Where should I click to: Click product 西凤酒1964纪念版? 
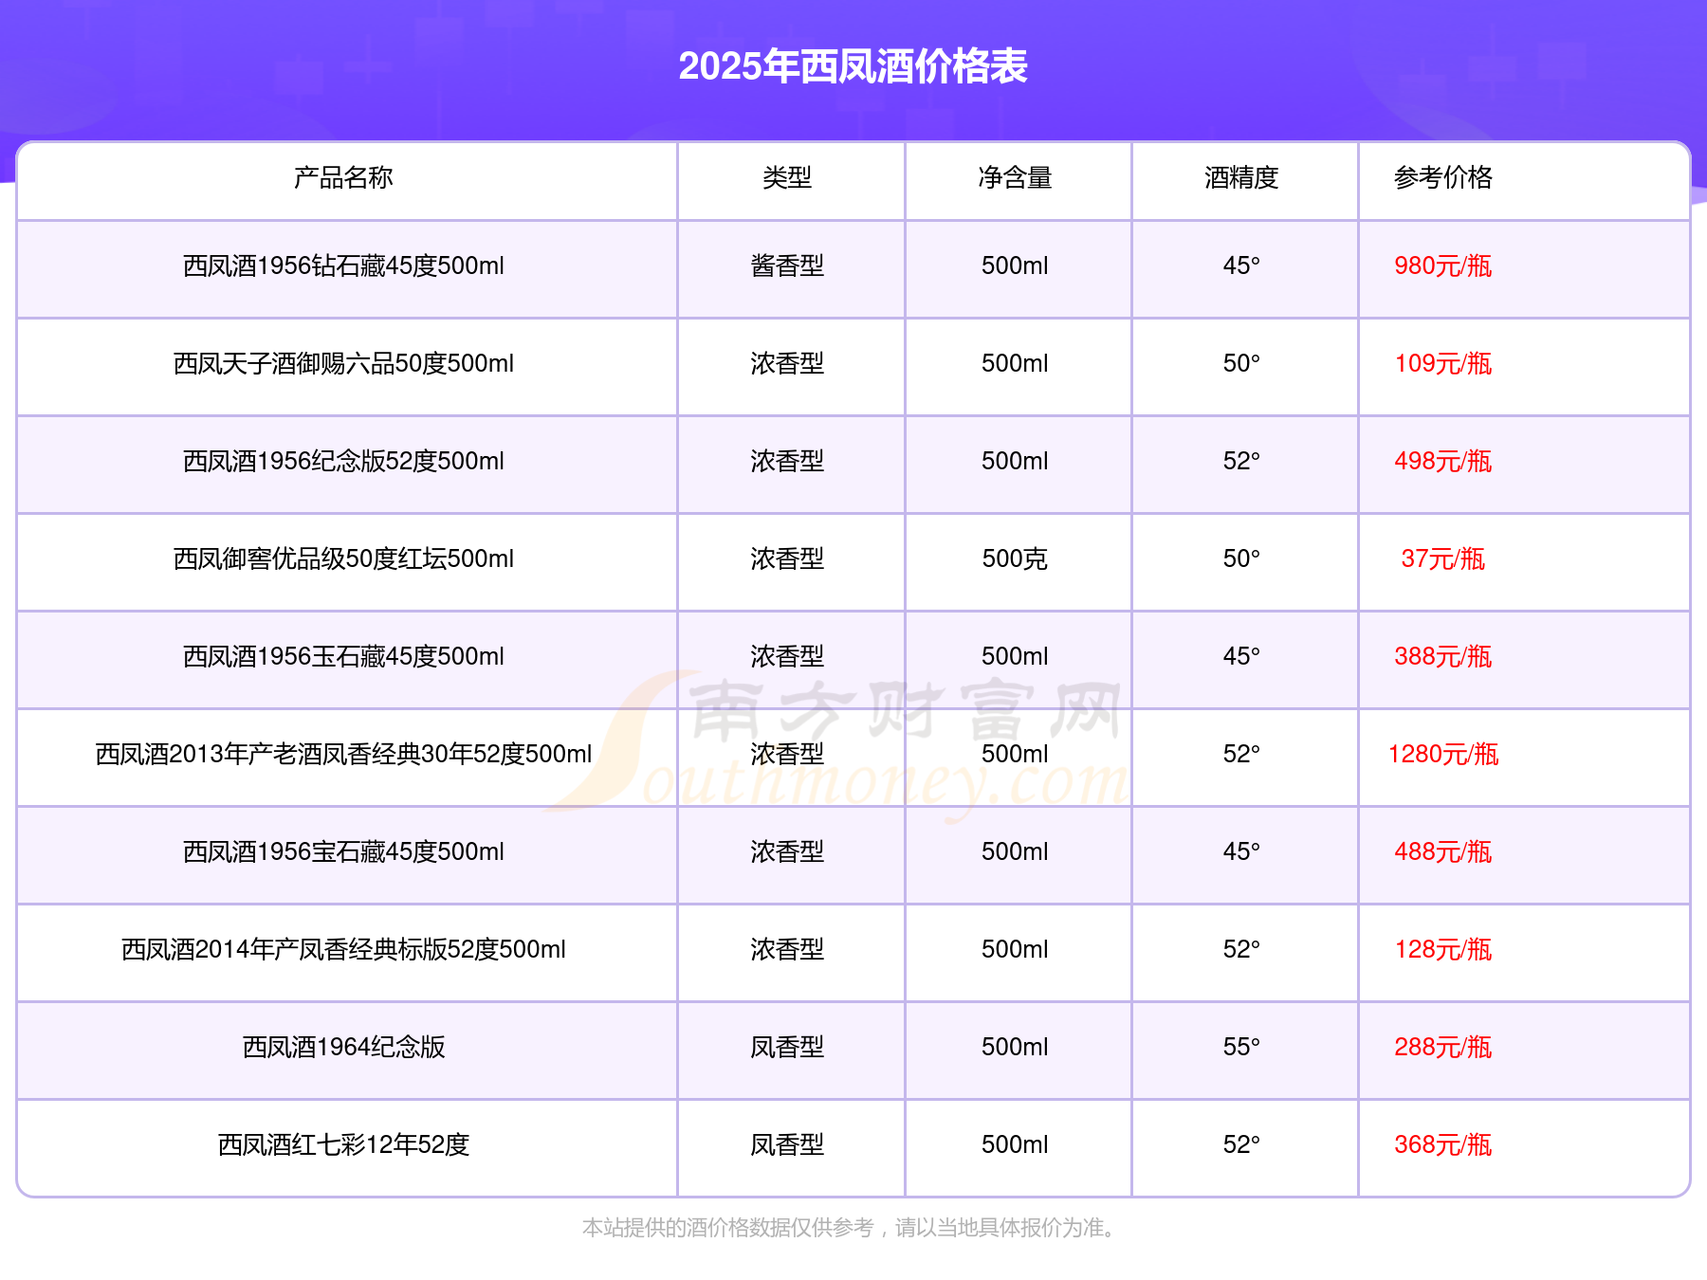coord(343,1047)
